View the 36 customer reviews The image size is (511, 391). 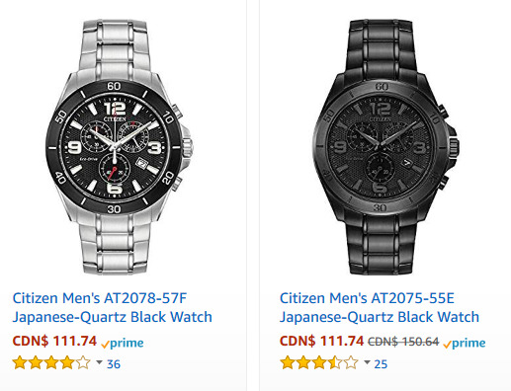pyautogui.click(x=114, y=364)
